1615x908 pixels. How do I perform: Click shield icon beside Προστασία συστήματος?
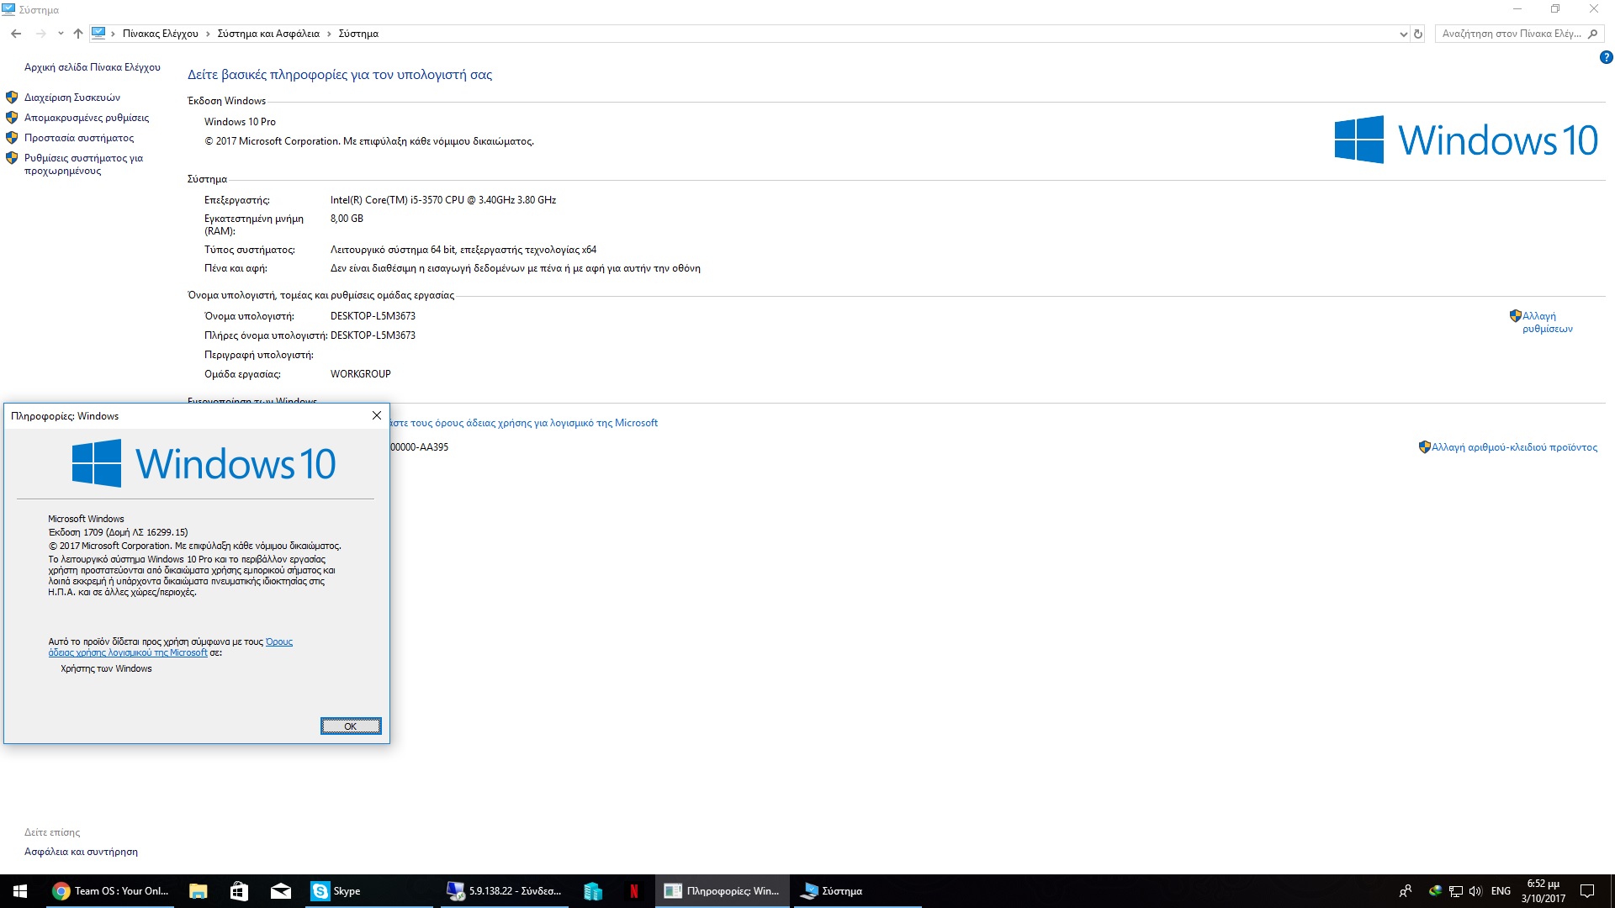click(x=12, y=138)
